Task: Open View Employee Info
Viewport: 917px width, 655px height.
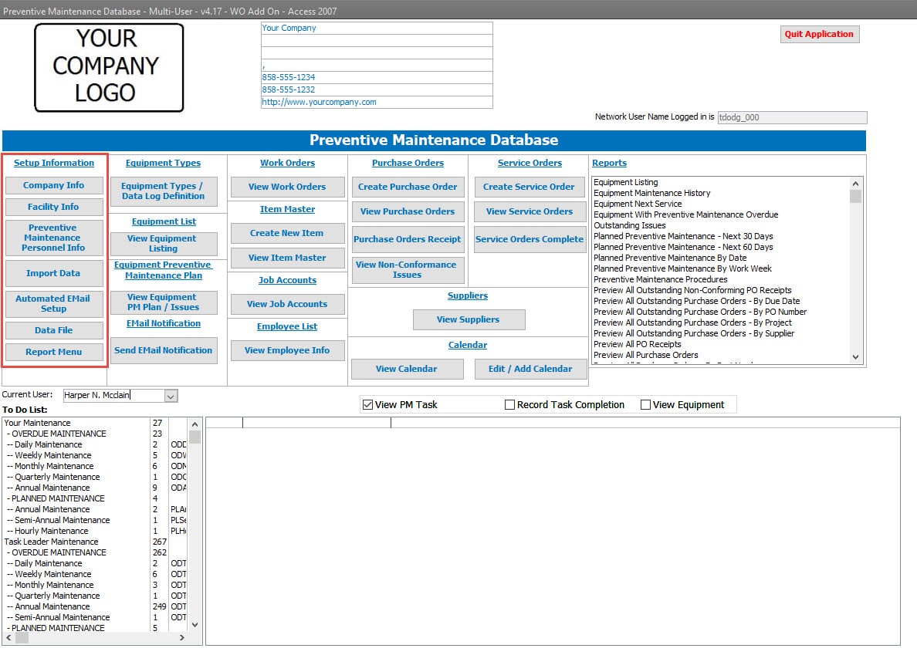Action: (x=287, y=350)
